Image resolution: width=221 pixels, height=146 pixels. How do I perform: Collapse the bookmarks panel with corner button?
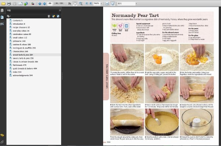[x=60, y=10]
